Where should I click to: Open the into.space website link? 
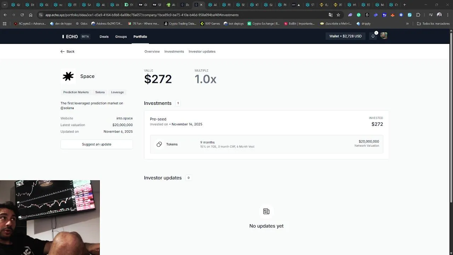(125, 118)
